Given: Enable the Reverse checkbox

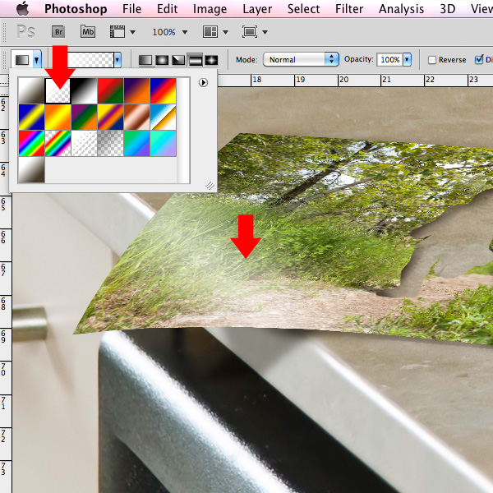Looking at the screenshot, I should coord(432,60).
